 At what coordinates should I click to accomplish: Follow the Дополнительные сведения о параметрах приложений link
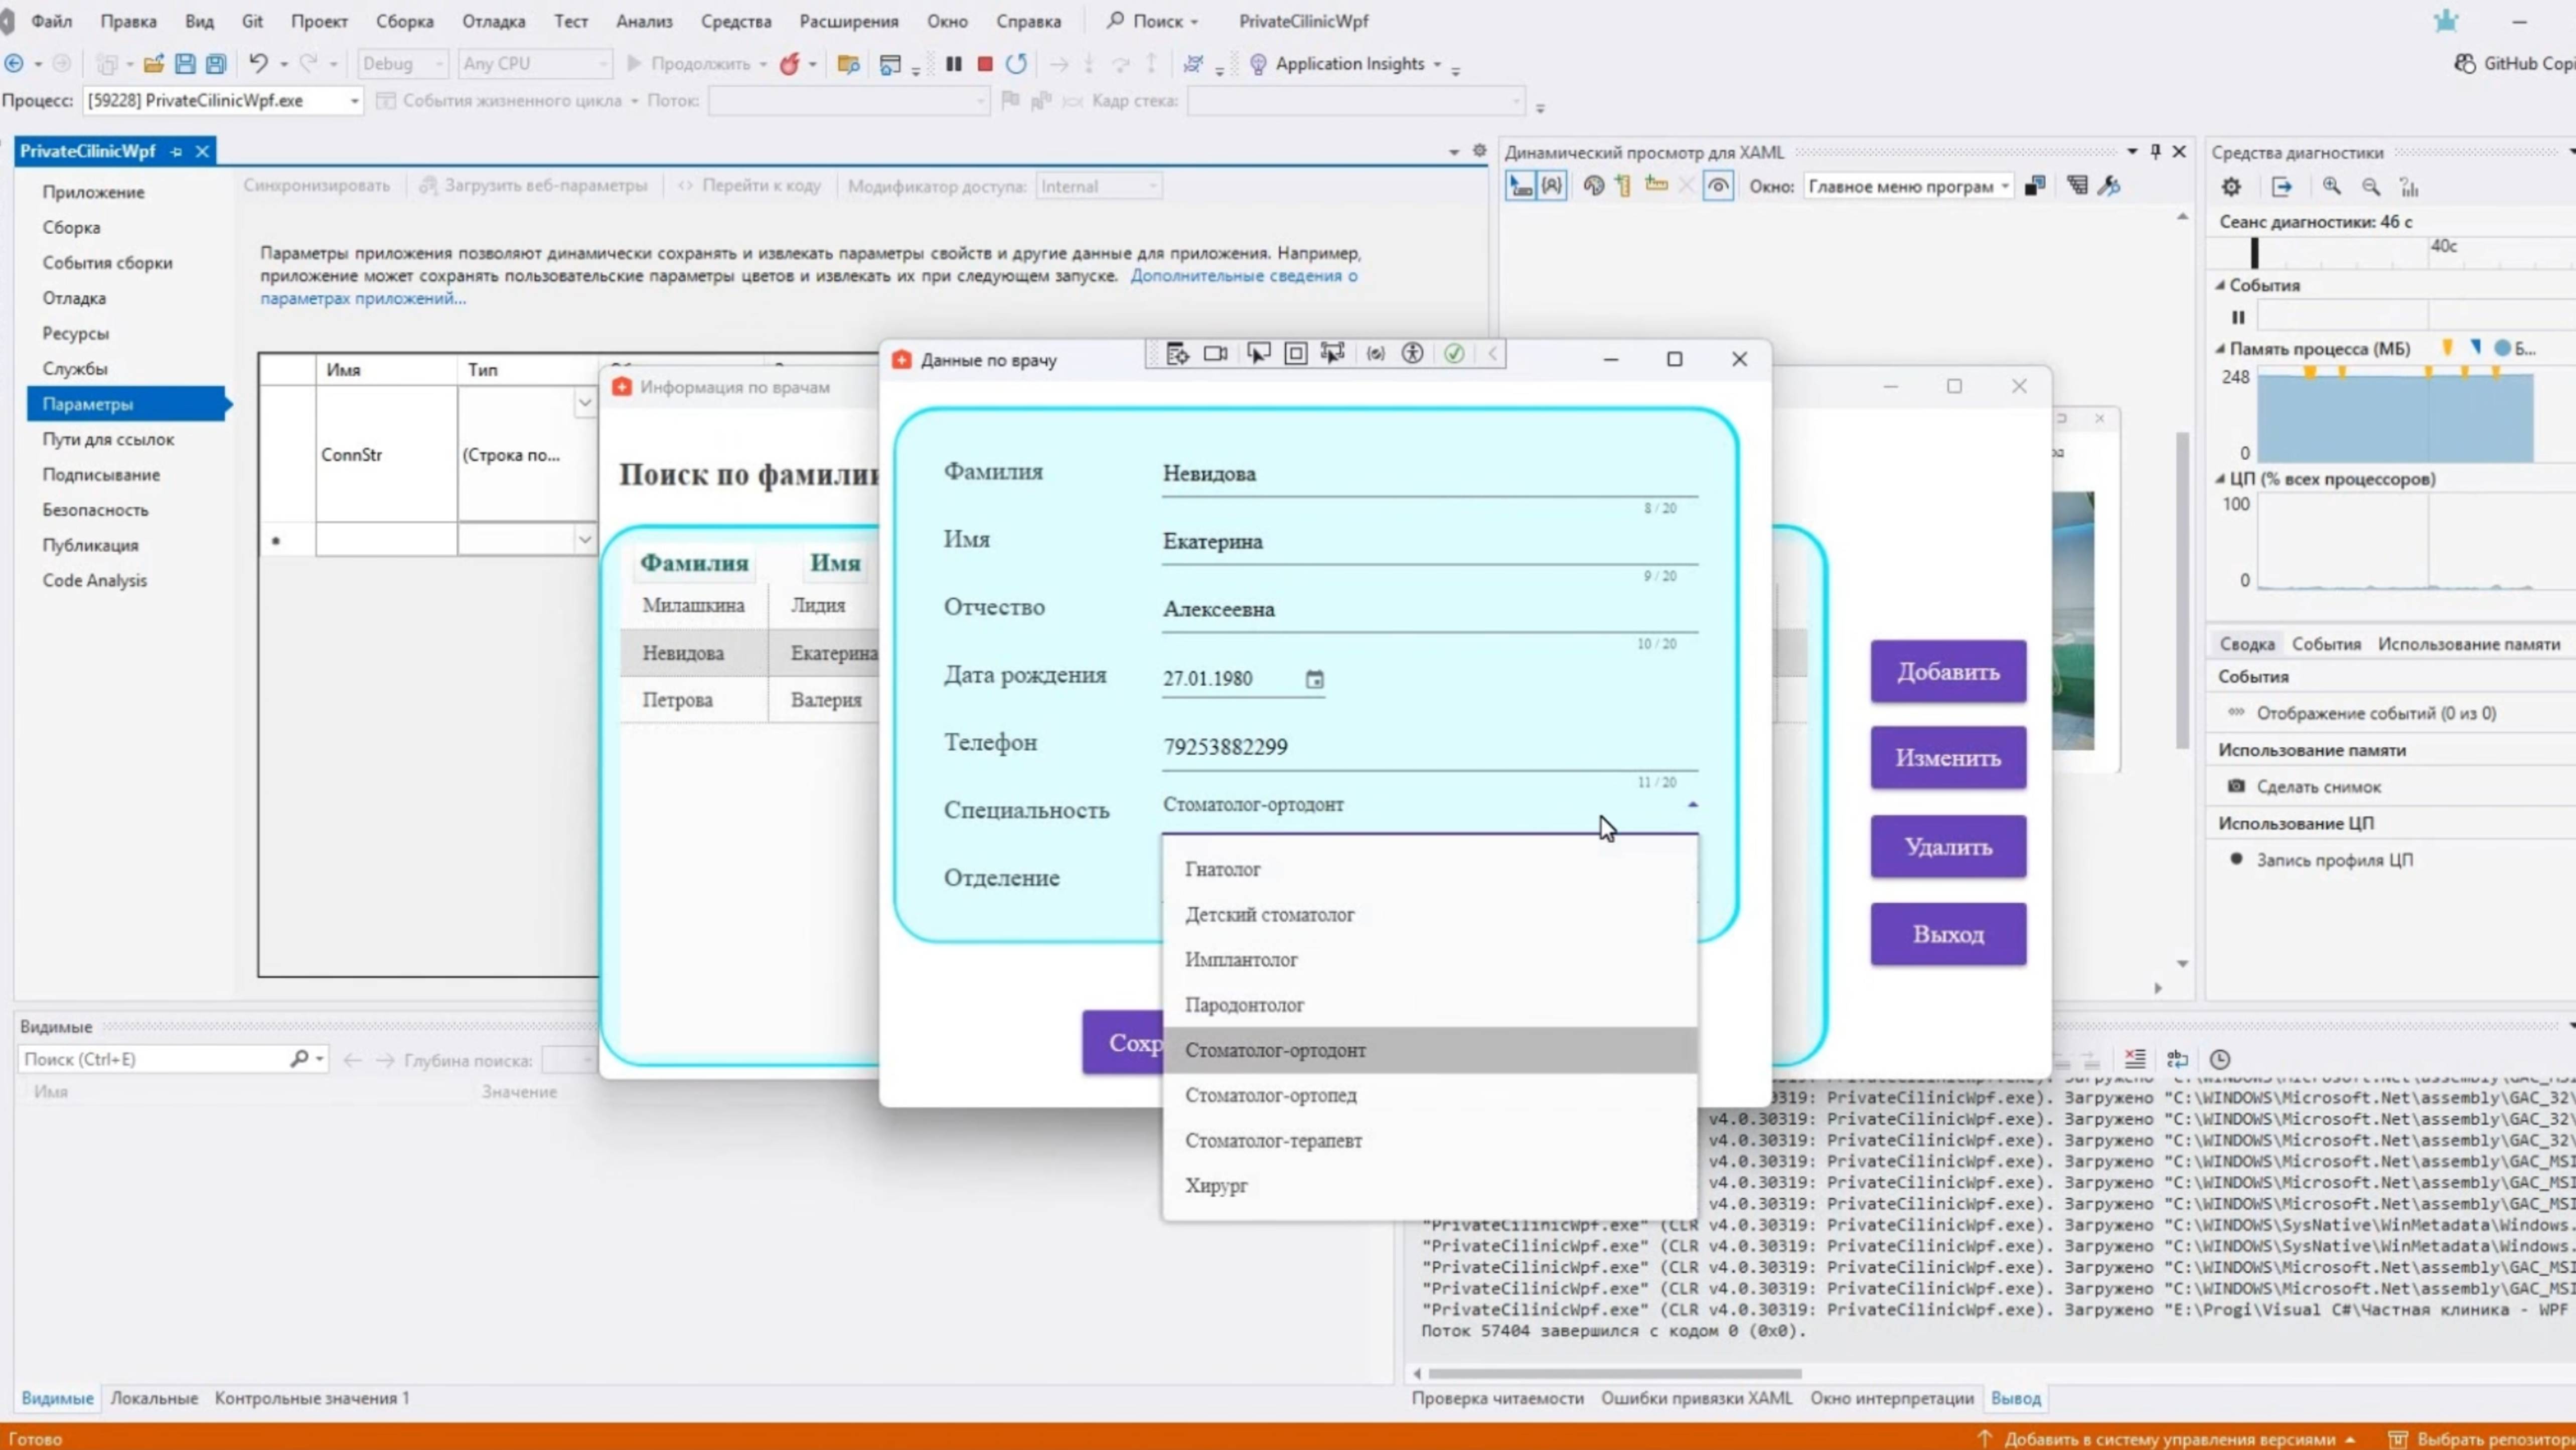[1244, 276]
